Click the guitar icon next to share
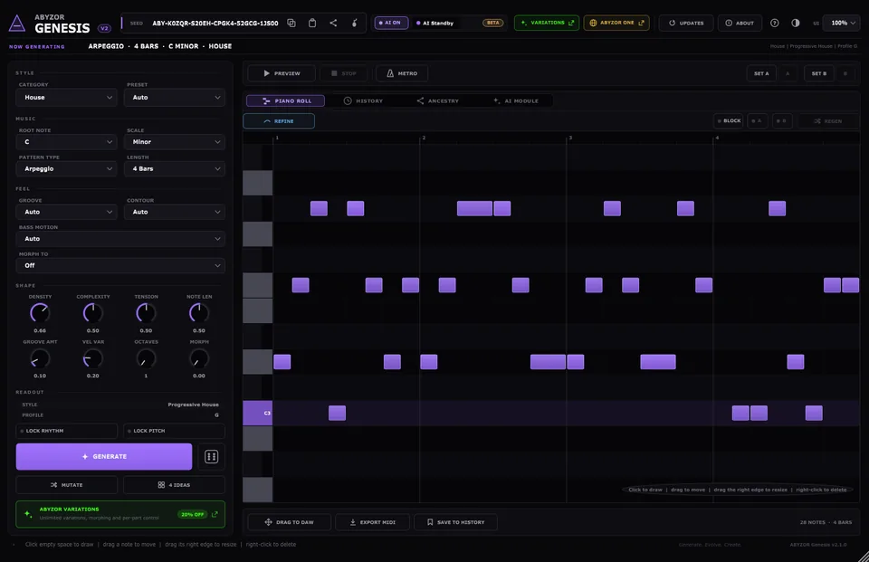 (354, 23)
